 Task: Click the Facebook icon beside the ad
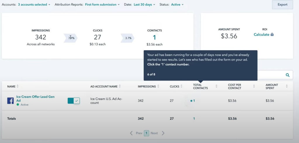coord(11,101)
